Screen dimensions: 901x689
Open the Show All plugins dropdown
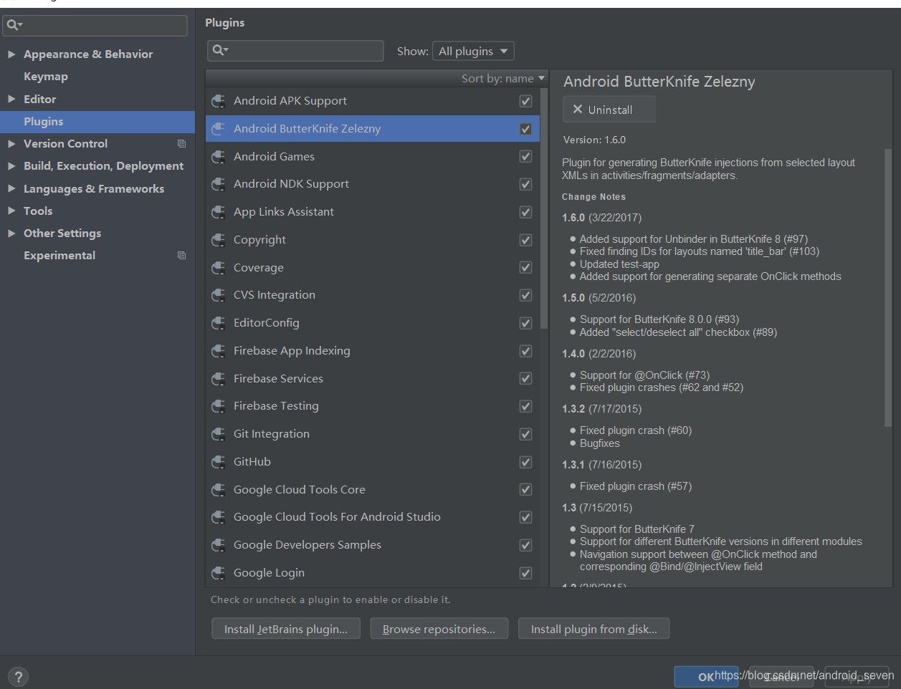pyautogui.click(x=473, y=51)
